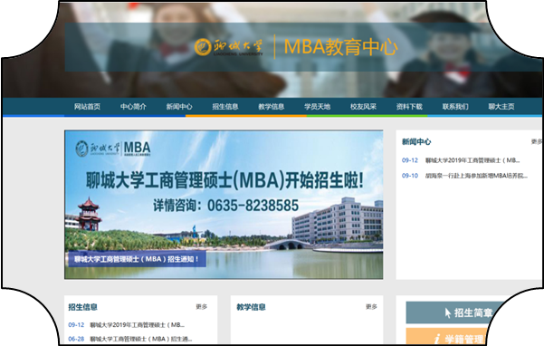Viewport: 544px width, 346px height.
Task: Click 更多 in the 招生信息 panel
Action: (x=201, y=307)
